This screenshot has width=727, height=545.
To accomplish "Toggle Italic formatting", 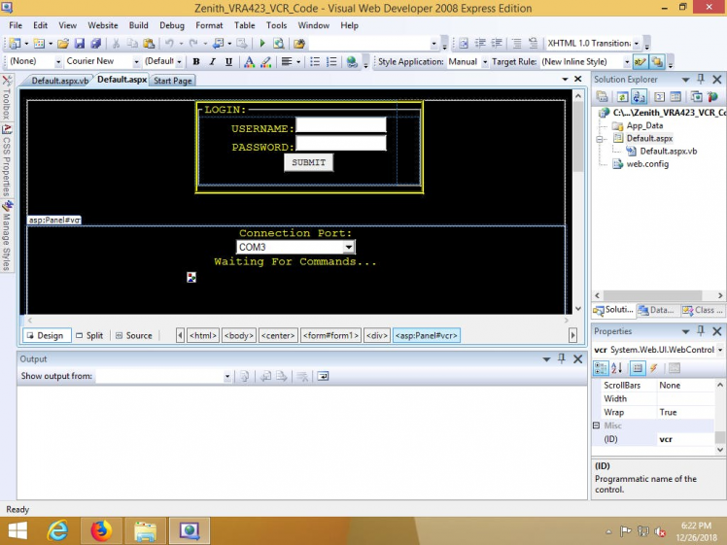I will [213, 62].
